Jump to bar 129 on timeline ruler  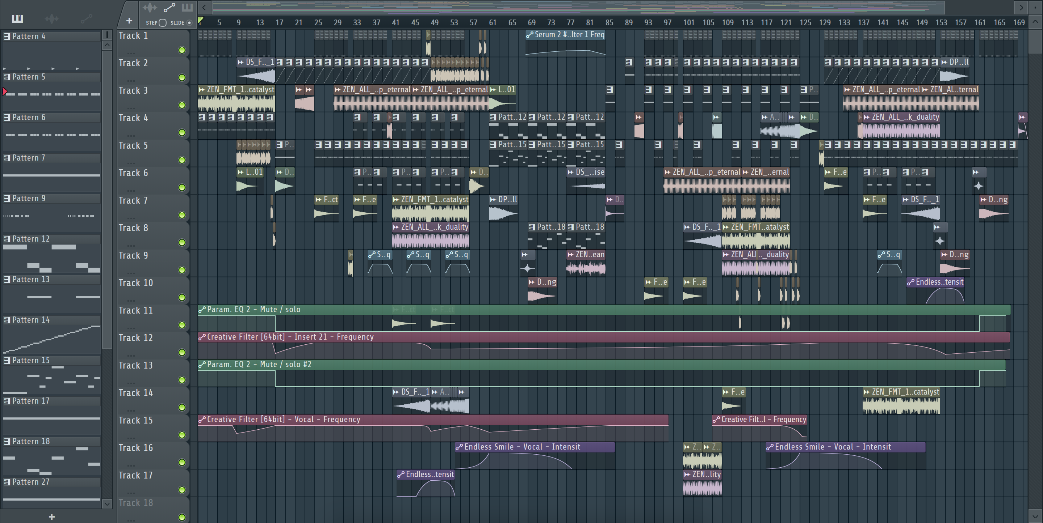point(825,23)
